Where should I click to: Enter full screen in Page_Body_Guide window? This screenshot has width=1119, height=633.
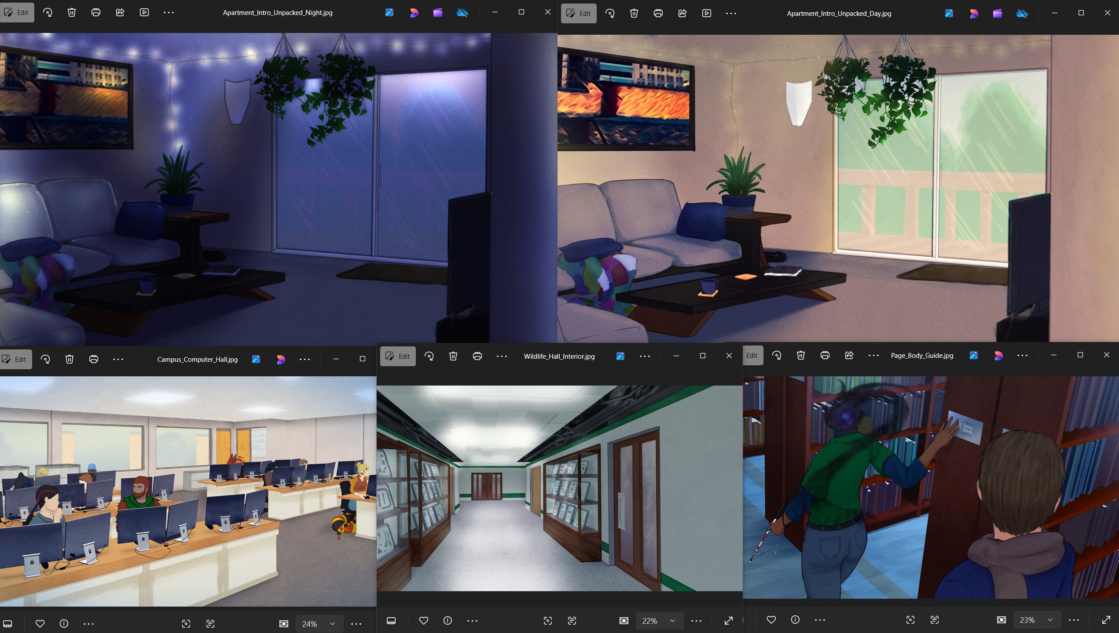(x=1106, y=620)
